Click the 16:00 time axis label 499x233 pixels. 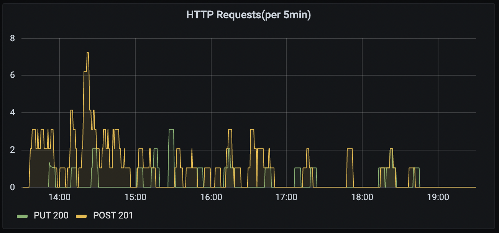tap(211, 197)
